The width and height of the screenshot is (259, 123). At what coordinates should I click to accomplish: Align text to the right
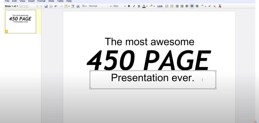pos(197,6)
